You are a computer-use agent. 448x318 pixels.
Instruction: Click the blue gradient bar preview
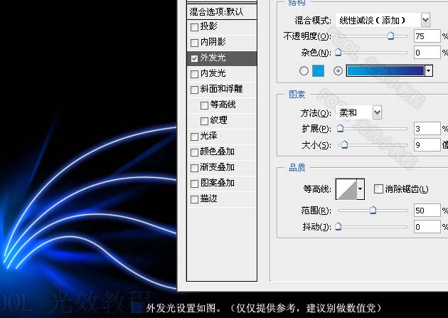[385, 71]
